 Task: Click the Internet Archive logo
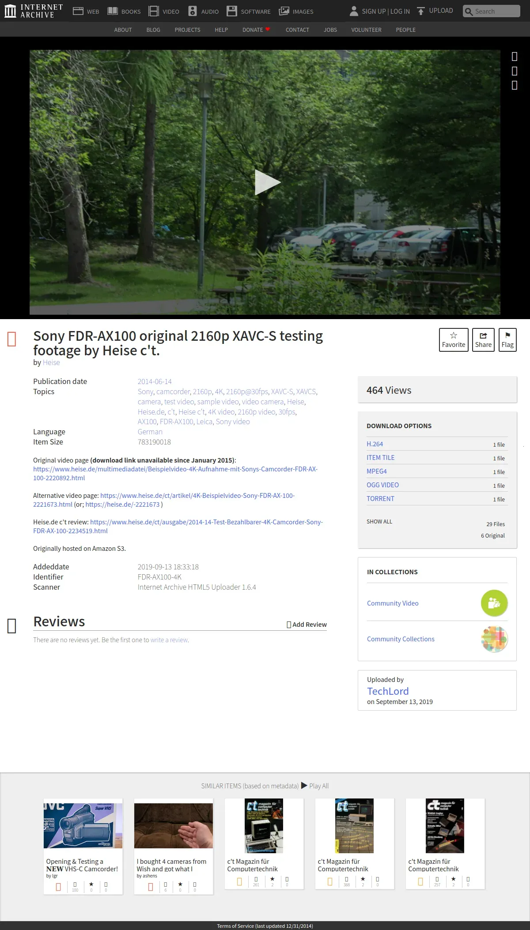(x=34, y=11)
